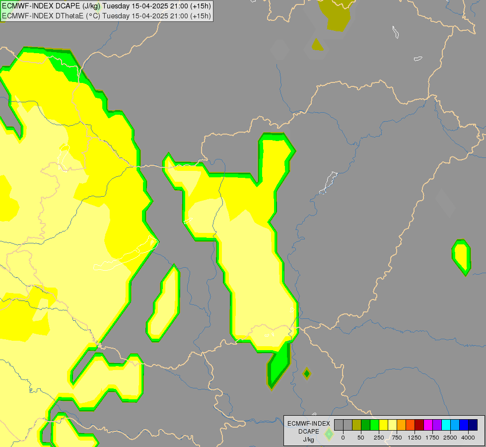
Task: Select the light blue legend swatch
Action: (455, 425)
